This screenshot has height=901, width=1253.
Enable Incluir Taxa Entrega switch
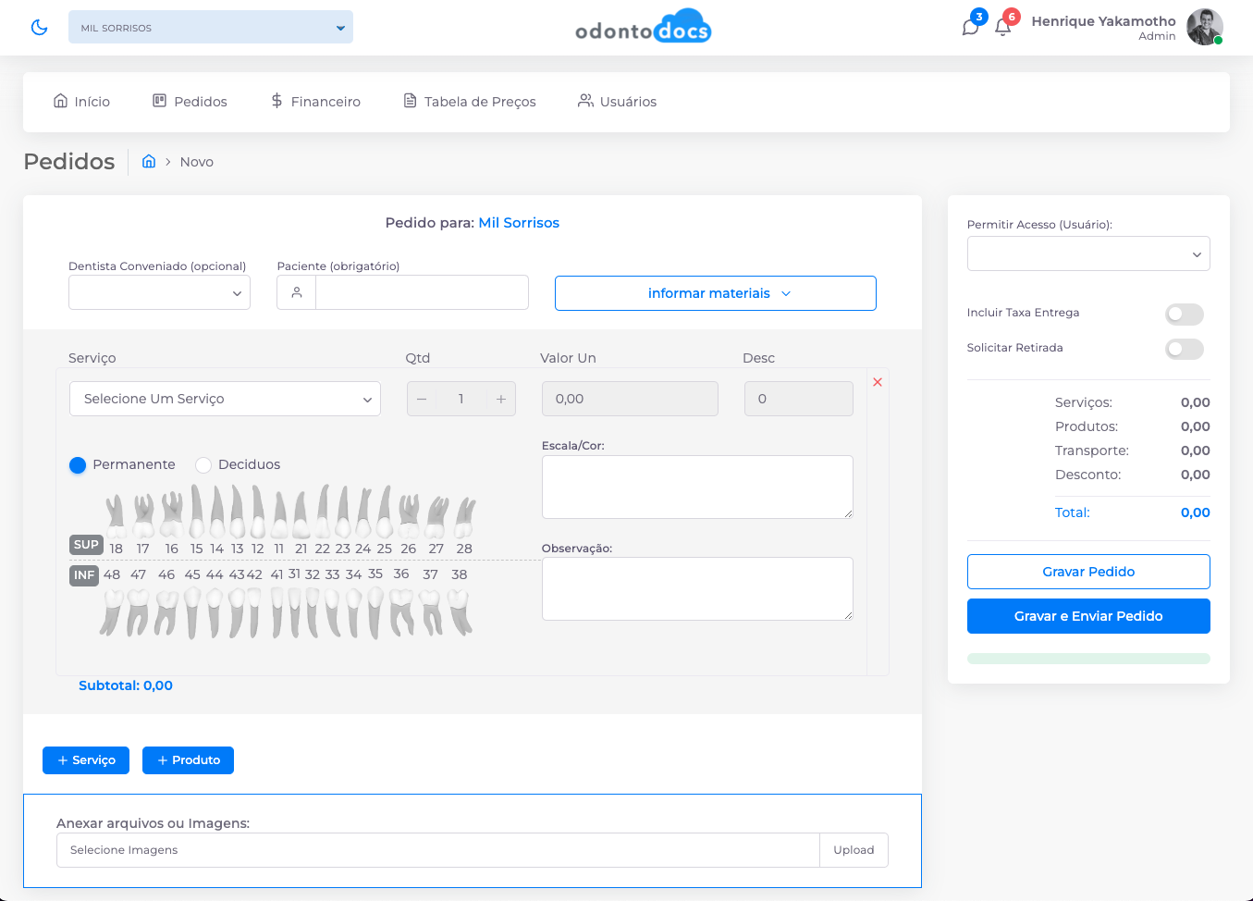[1184, 315]
